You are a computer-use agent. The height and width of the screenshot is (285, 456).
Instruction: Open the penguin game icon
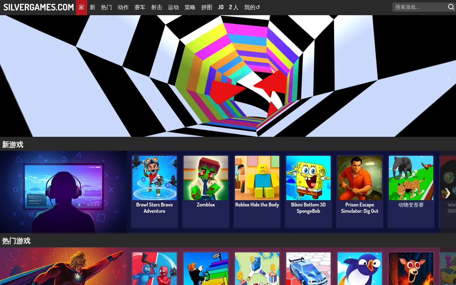coord(360,269)
